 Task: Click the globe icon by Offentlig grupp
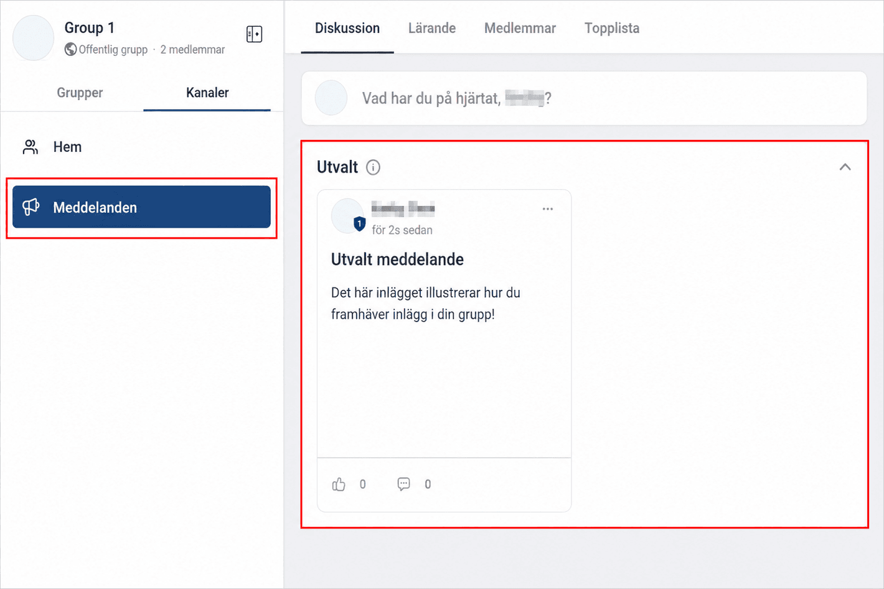70,49
